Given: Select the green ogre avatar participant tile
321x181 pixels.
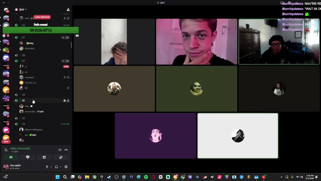Looking at the screenshot, I should tap(197, 89).
